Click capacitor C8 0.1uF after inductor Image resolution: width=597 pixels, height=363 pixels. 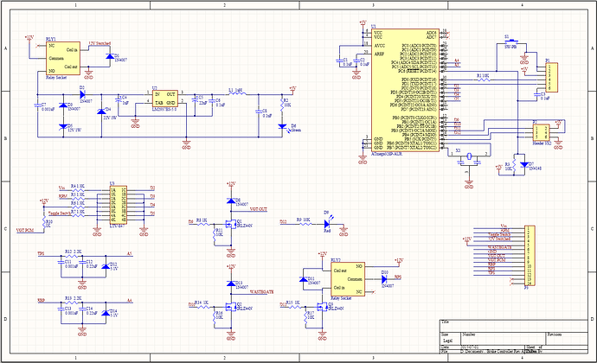pyautogui.click(x=259, y=111)
